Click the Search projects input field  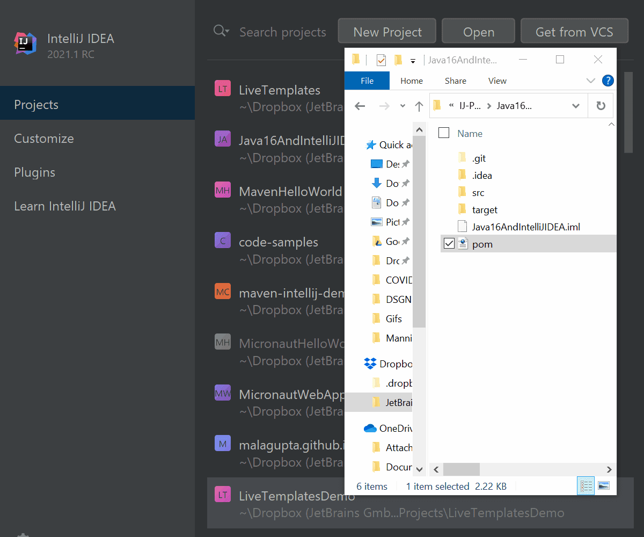pyautogui.click(x=283, y=32)
